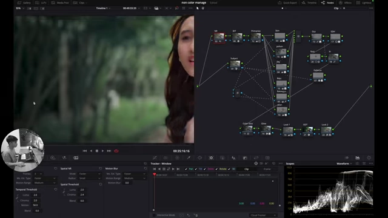Open the Timeline 1 name dropdown
This screenshot has height=218, width=388.
pyautogui.click(x=103, y=8)
